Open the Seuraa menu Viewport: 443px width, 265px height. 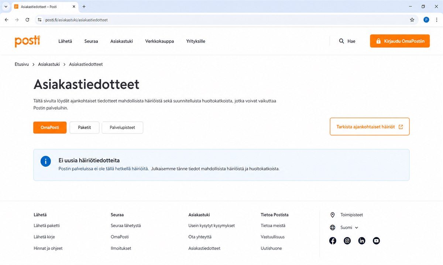(x=91, y=41)
